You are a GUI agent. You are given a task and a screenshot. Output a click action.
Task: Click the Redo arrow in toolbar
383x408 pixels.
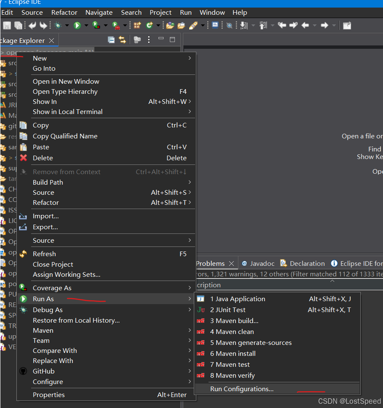(43, 25)
